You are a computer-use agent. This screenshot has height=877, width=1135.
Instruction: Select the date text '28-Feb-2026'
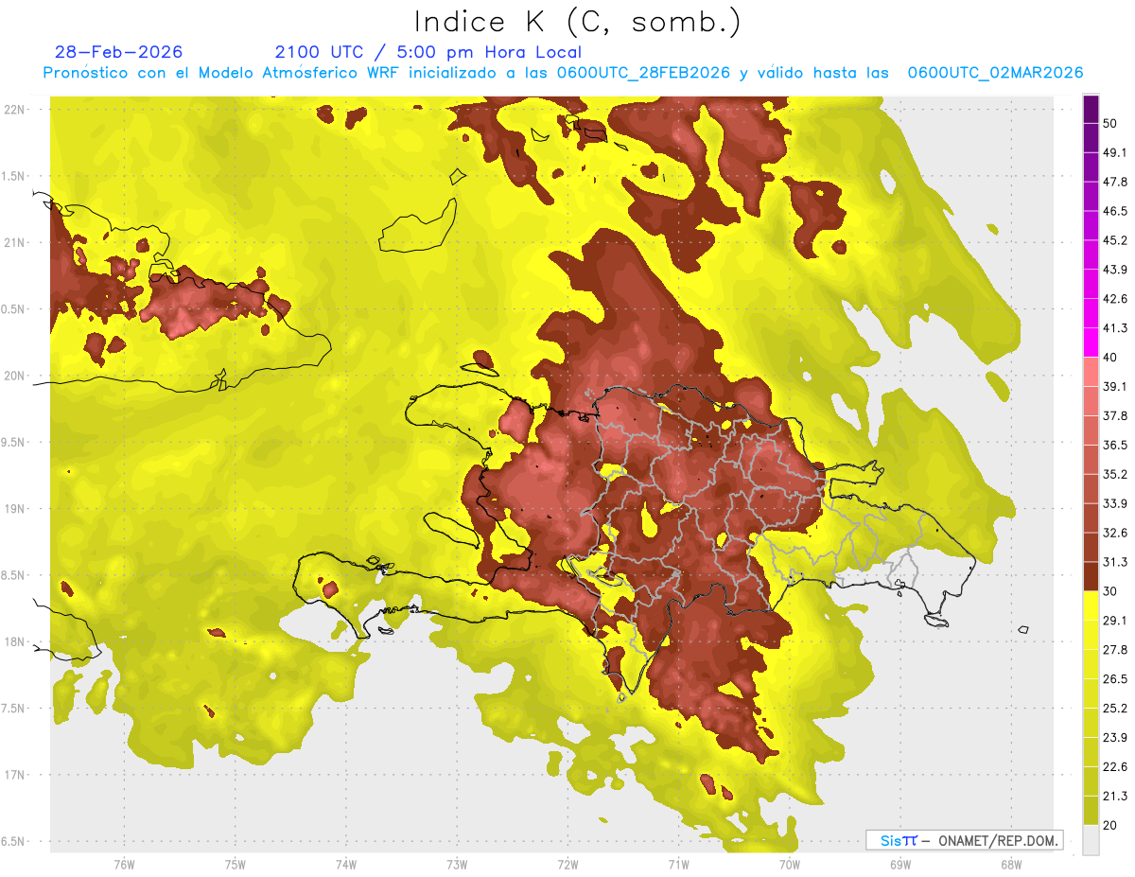coord(119,52)
